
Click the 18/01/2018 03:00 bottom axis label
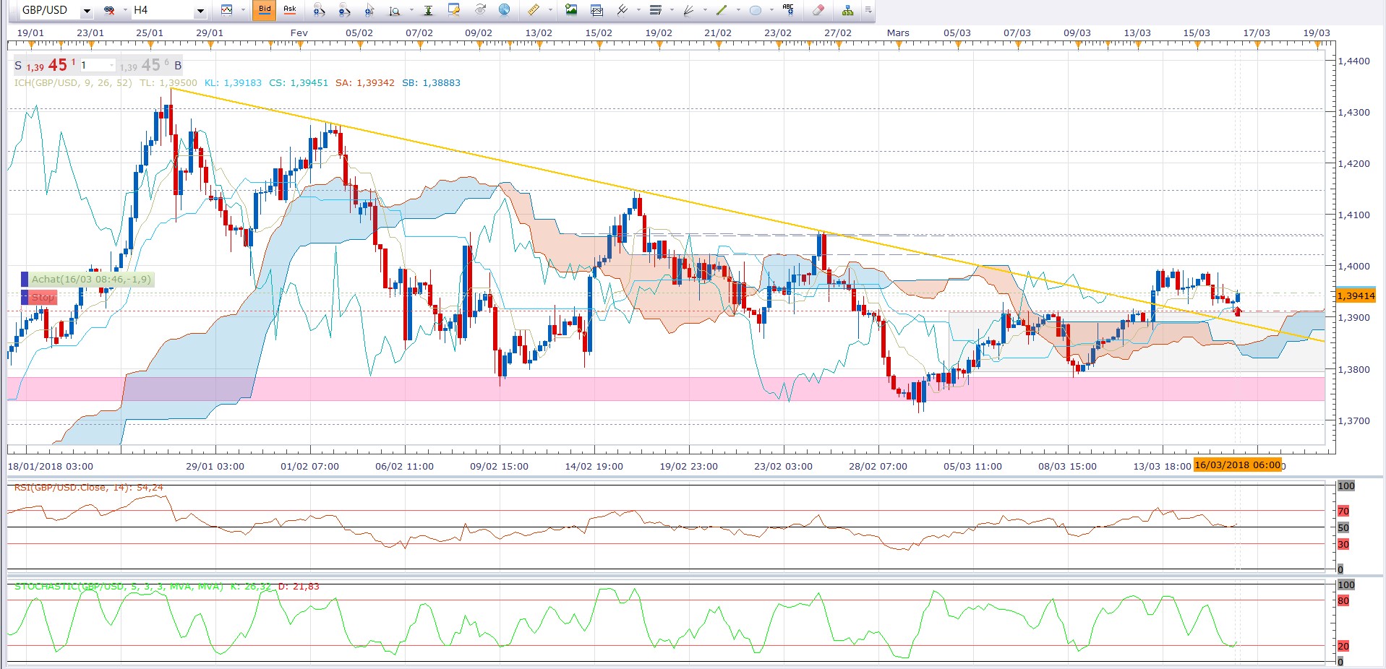pyautogui.click(x=51, y=466)
